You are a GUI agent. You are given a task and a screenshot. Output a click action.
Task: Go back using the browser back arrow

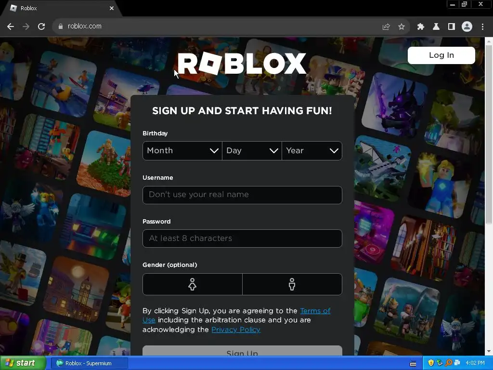click(11, 26)
